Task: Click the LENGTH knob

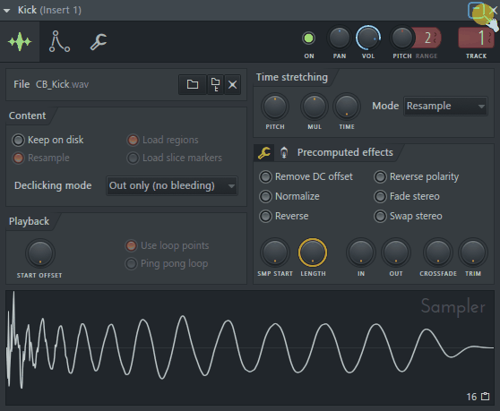Action: click(313, 253)
